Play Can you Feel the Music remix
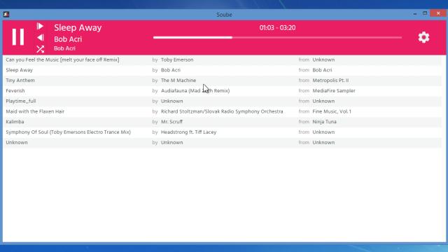Image resolution: width=448 pixels, height=252 pixels. click(223, 59)
